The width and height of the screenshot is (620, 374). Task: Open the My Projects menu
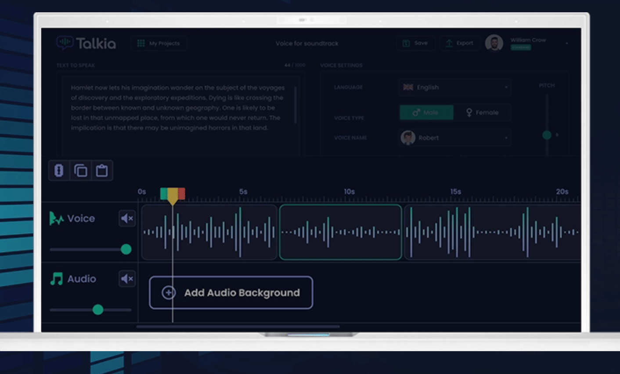tap(159, 43)
